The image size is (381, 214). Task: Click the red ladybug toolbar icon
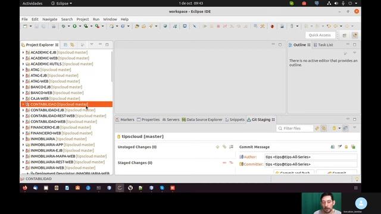click(272, 26)
